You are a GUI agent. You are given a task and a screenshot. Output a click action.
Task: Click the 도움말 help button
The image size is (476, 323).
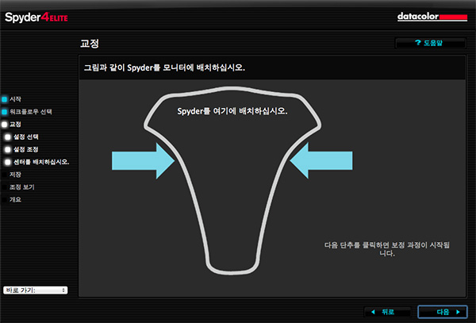[429, 43]
